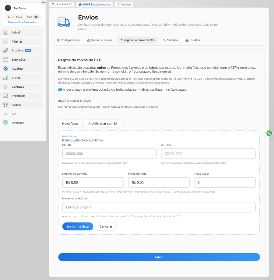Click the Produção sidebar icon
This screenshot has height=280, width=274.
[x=5, y=96]
